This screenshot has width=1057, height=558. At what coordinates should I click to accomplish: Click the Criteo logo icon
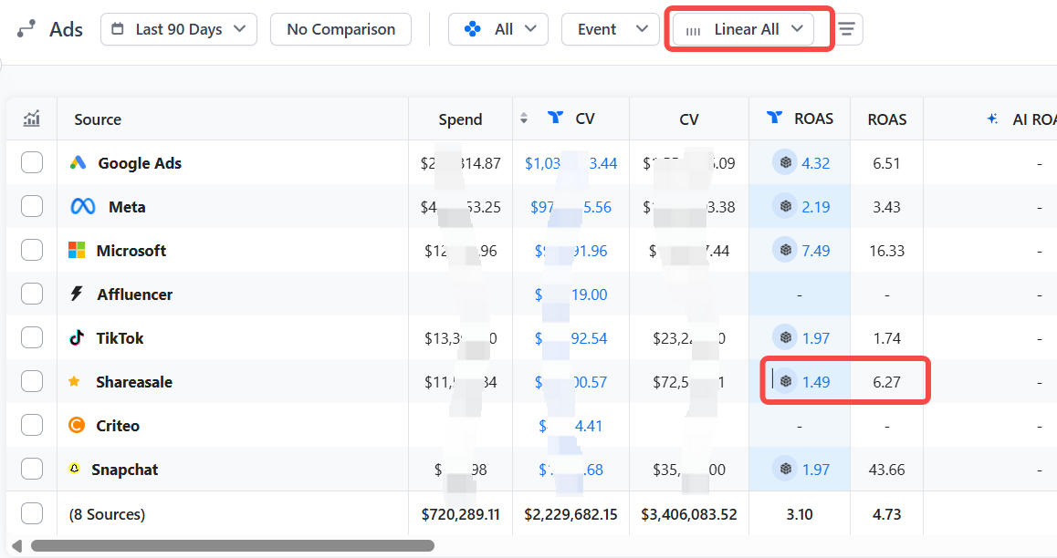tap(78, 426)
